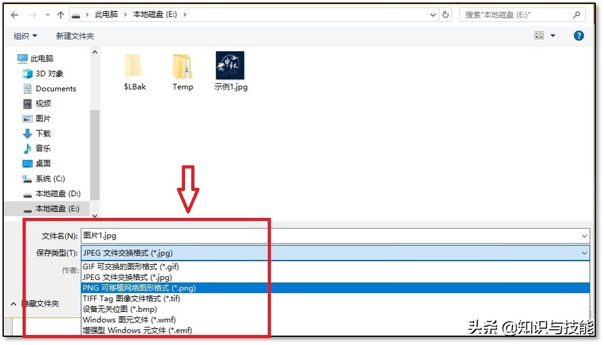This screenshot has width=604, height=345.
Task: Open 下载 in the sidebar
Action: (37, 133)
